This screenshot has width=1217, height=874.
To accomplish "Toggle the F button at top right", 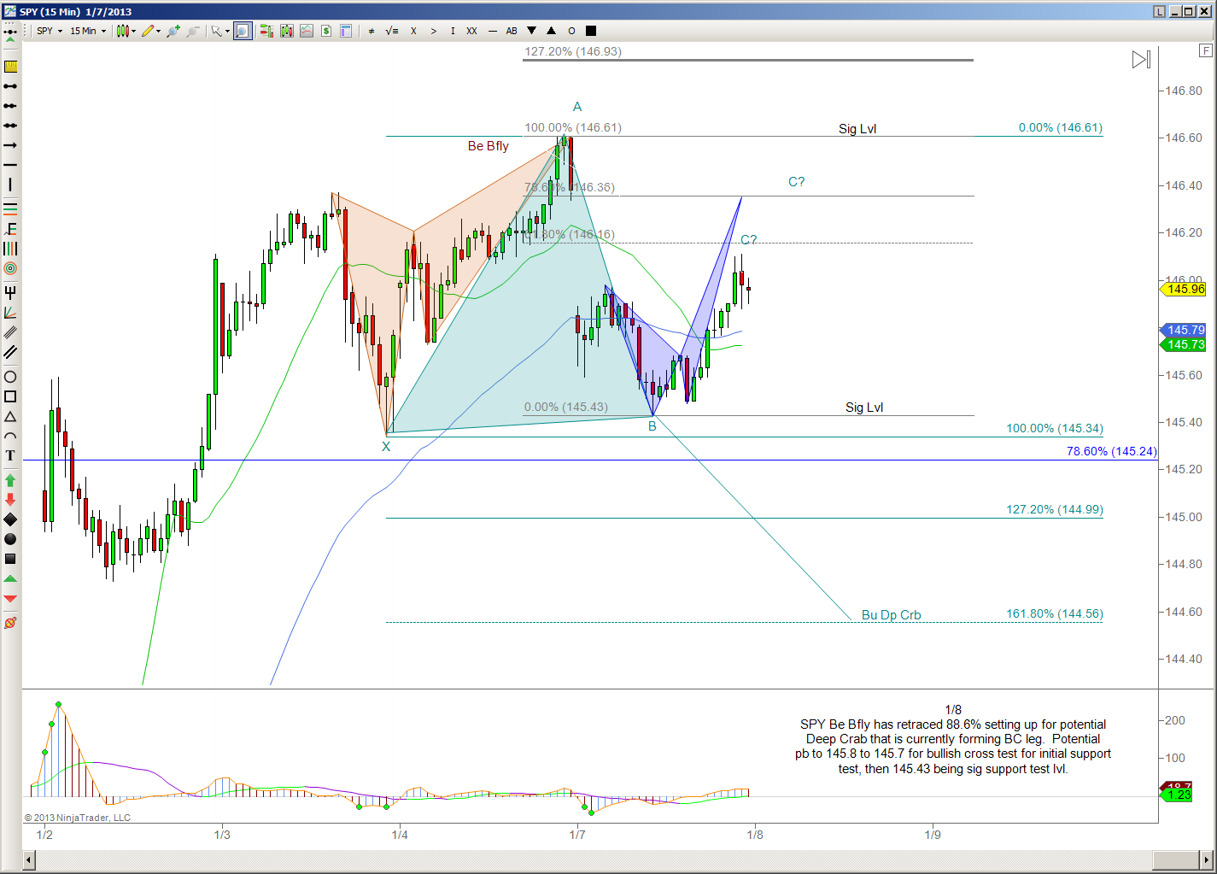I will [x=1205, y=51].
